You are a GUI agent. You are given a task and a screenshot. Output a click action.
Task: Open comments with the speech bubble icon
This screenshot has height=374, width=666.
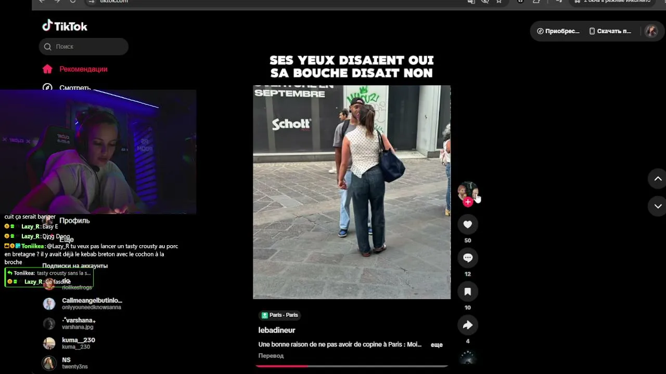[x=467, y=258]
